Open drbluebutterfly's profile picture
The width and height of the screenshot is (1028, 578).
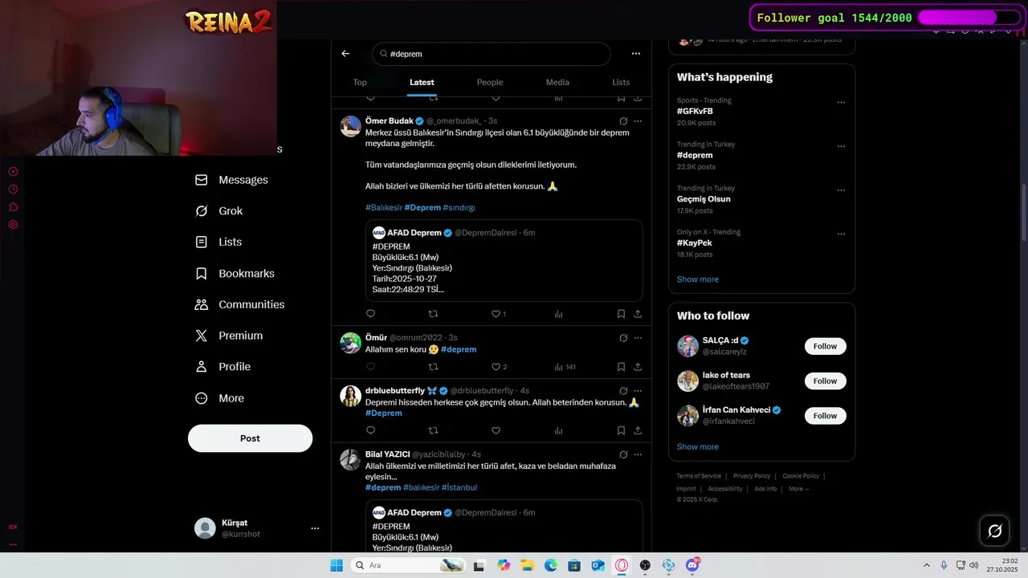(351, 396)
